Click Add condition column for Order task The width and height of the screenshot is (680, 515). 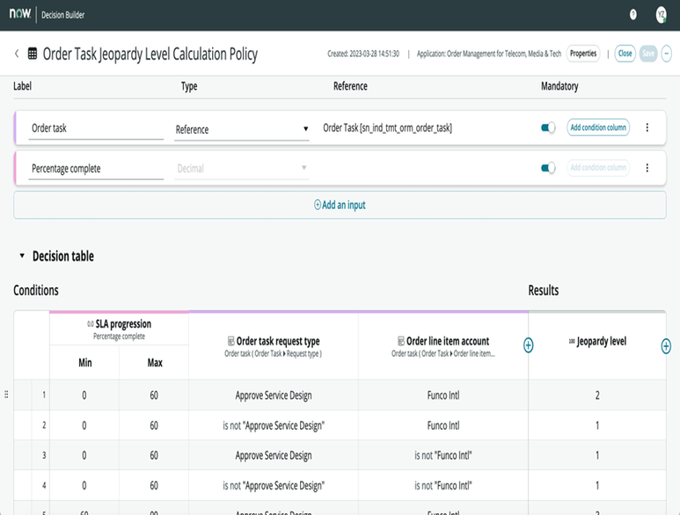tap(598, 127)
